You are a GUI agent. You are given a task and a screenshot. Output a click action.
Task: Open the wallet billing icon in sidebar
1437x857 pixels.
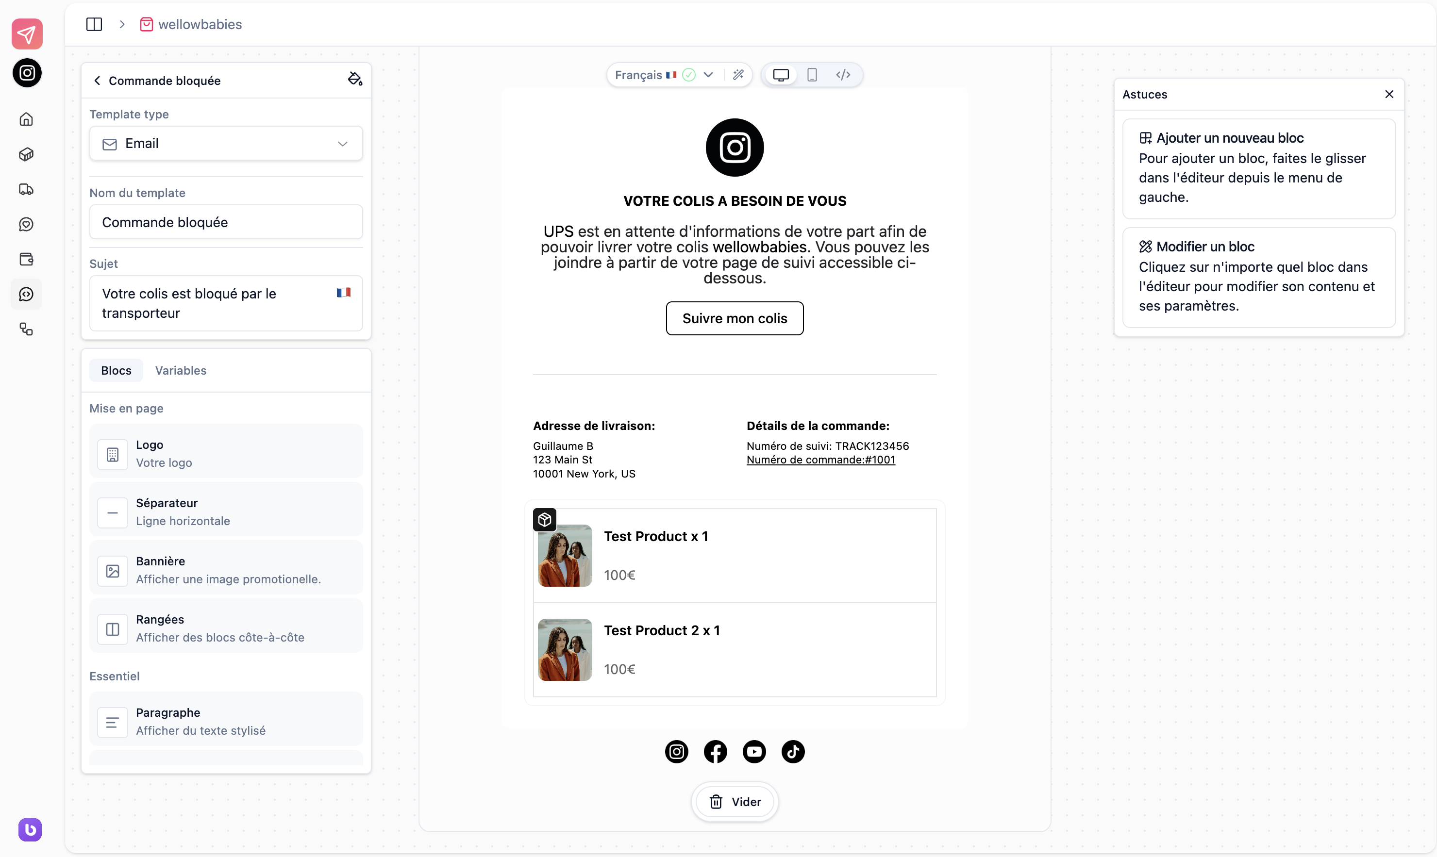(27, 259)
